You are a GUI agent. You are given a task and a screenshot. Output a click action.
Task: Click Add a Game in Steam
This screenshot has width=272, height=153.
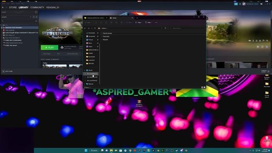(x=8, y=71)
